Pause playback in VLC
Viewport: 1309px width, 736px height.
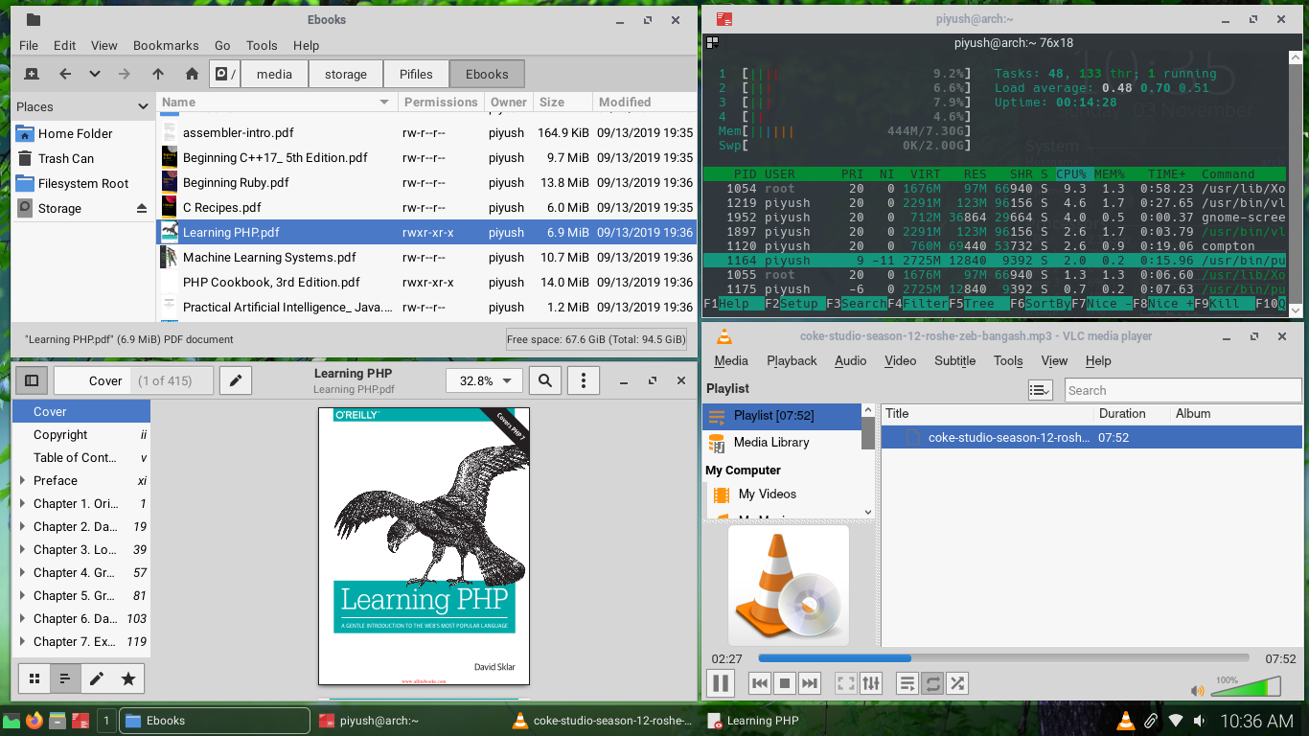click(720, 683)
